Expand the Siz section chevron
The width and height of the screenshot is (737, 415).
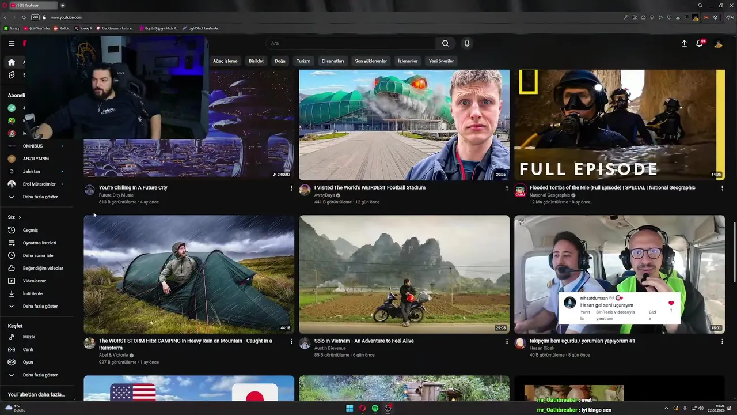pyautogui.click(x=20, y=217)
